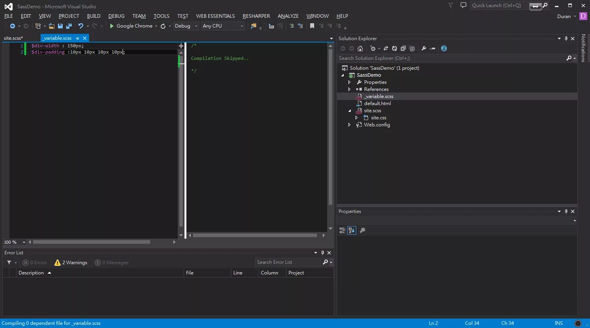Click the Home icon in Solution Explorer

(x=360, y=48)
